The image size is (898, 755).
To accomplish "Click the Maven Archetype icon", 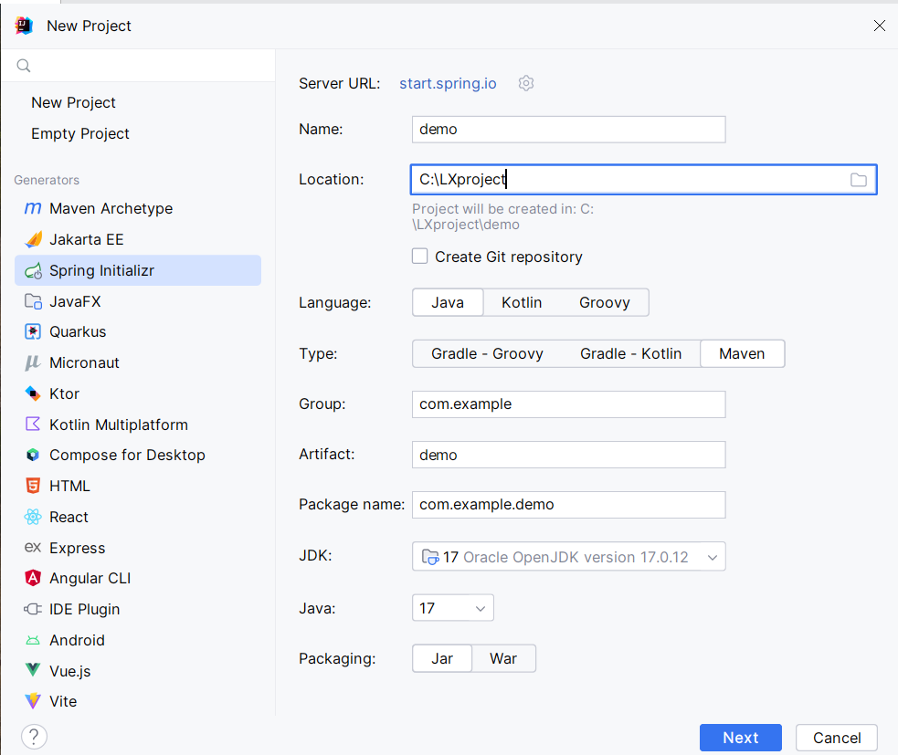I will [33, 208].
